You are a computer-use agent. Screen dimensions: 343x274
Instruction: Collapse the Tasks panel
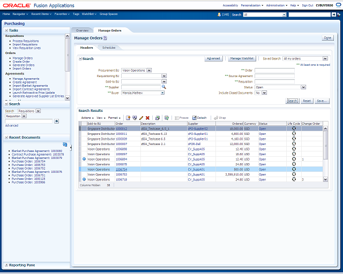[6, 31]
